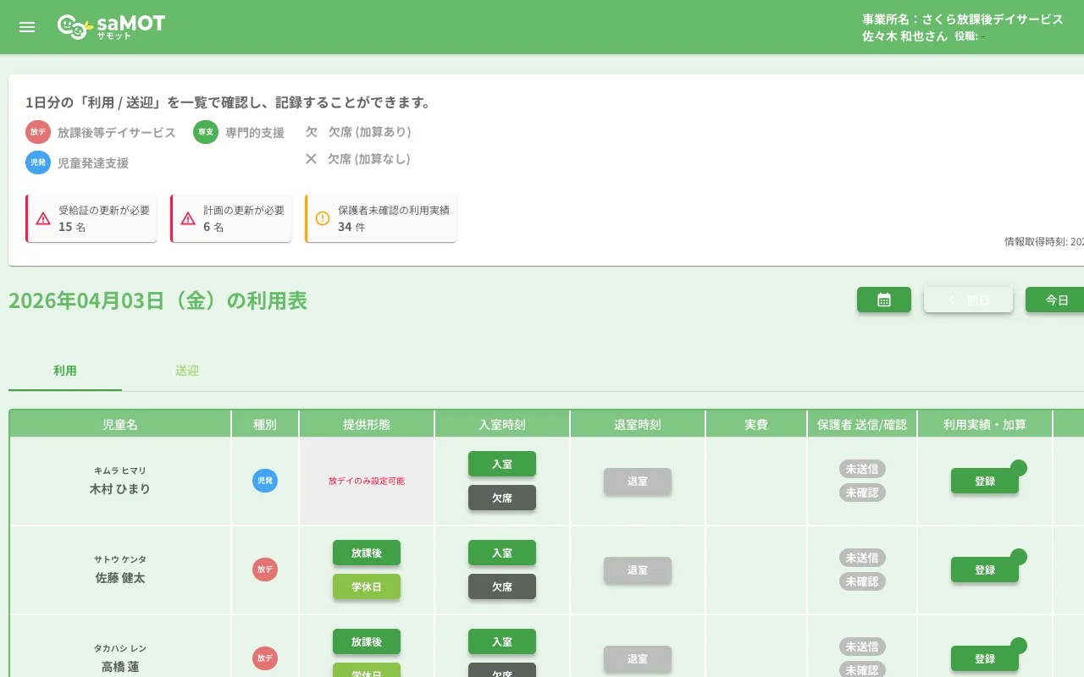Screen dimensions: 1084x677
Task: Switch to the 送迎 tab
Action: (x=187, y=371)
